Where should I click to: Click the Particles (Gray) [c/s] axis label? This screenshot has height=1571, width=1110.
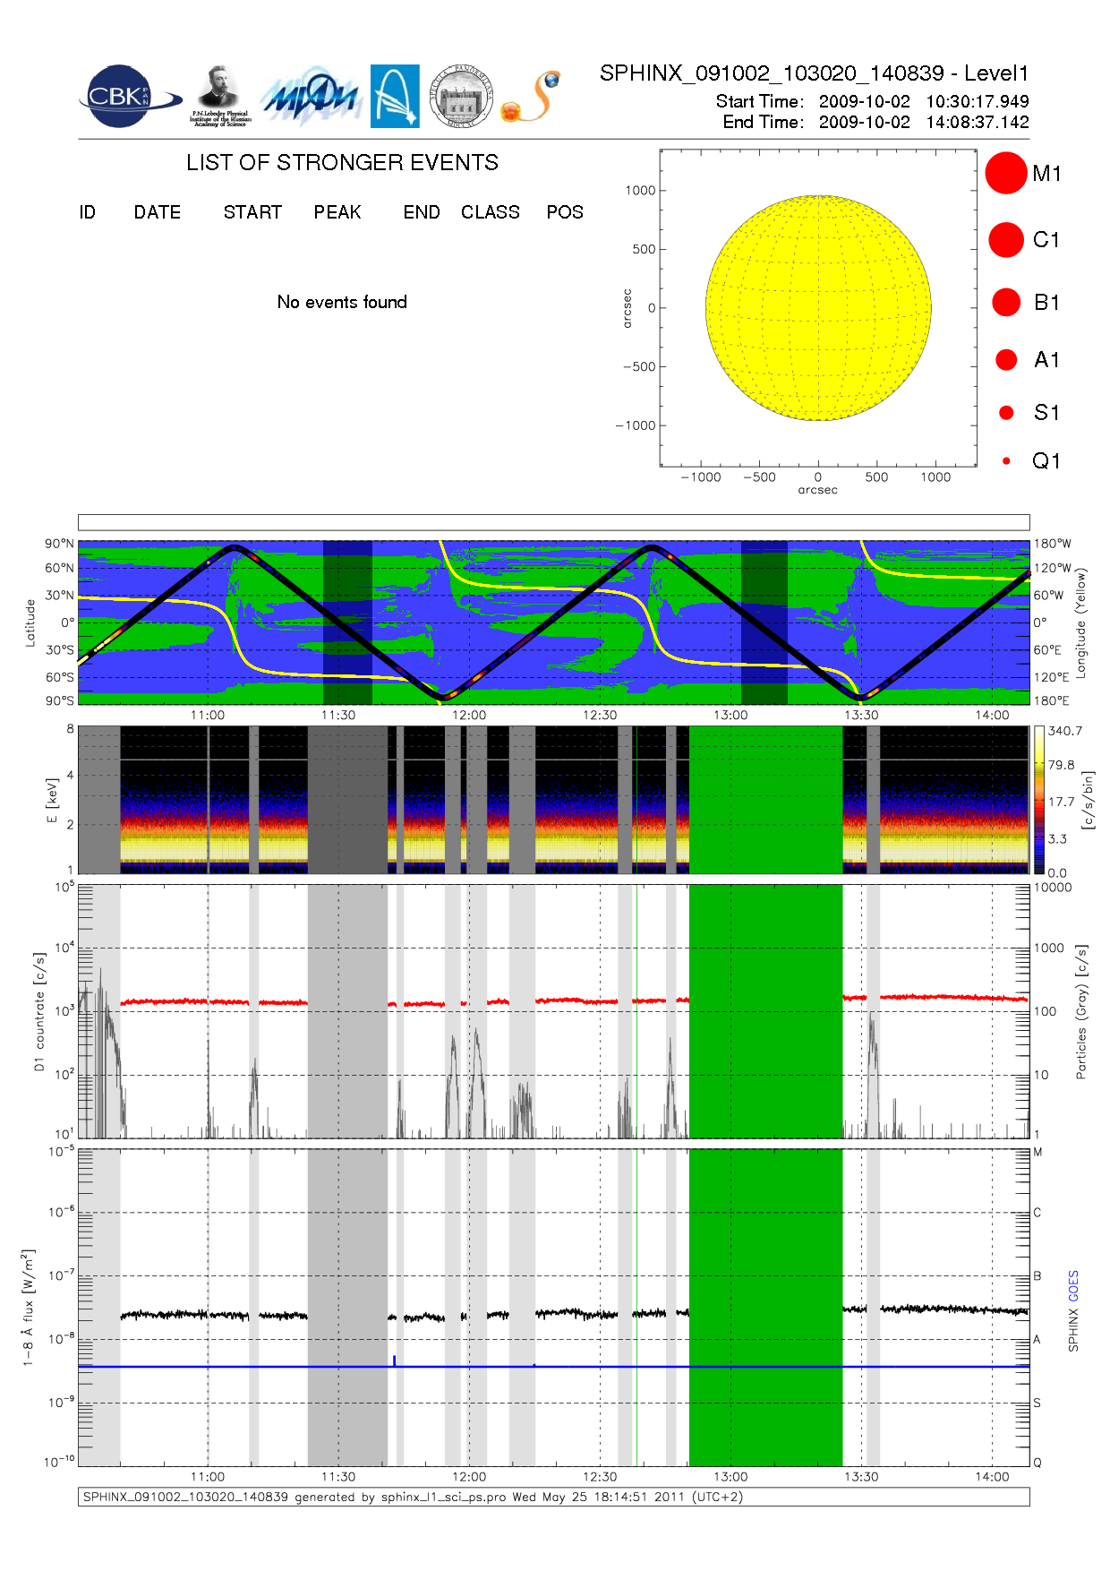click(x=1081, y=1011)
